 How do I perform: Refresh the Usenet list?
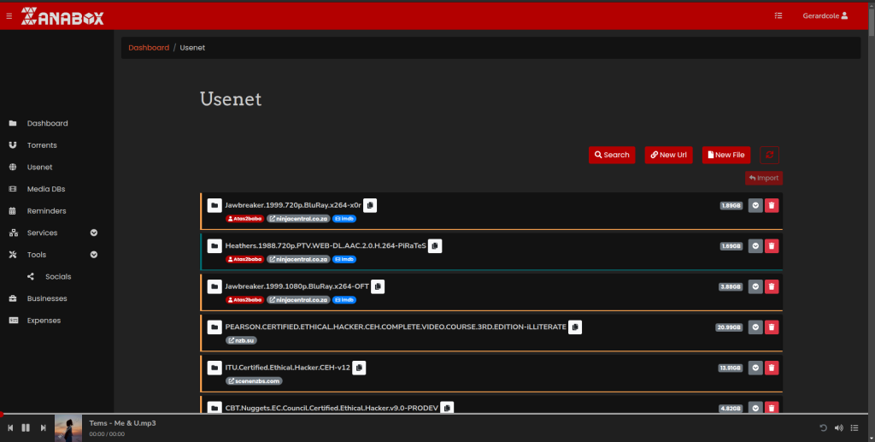[x=770, y=155]
